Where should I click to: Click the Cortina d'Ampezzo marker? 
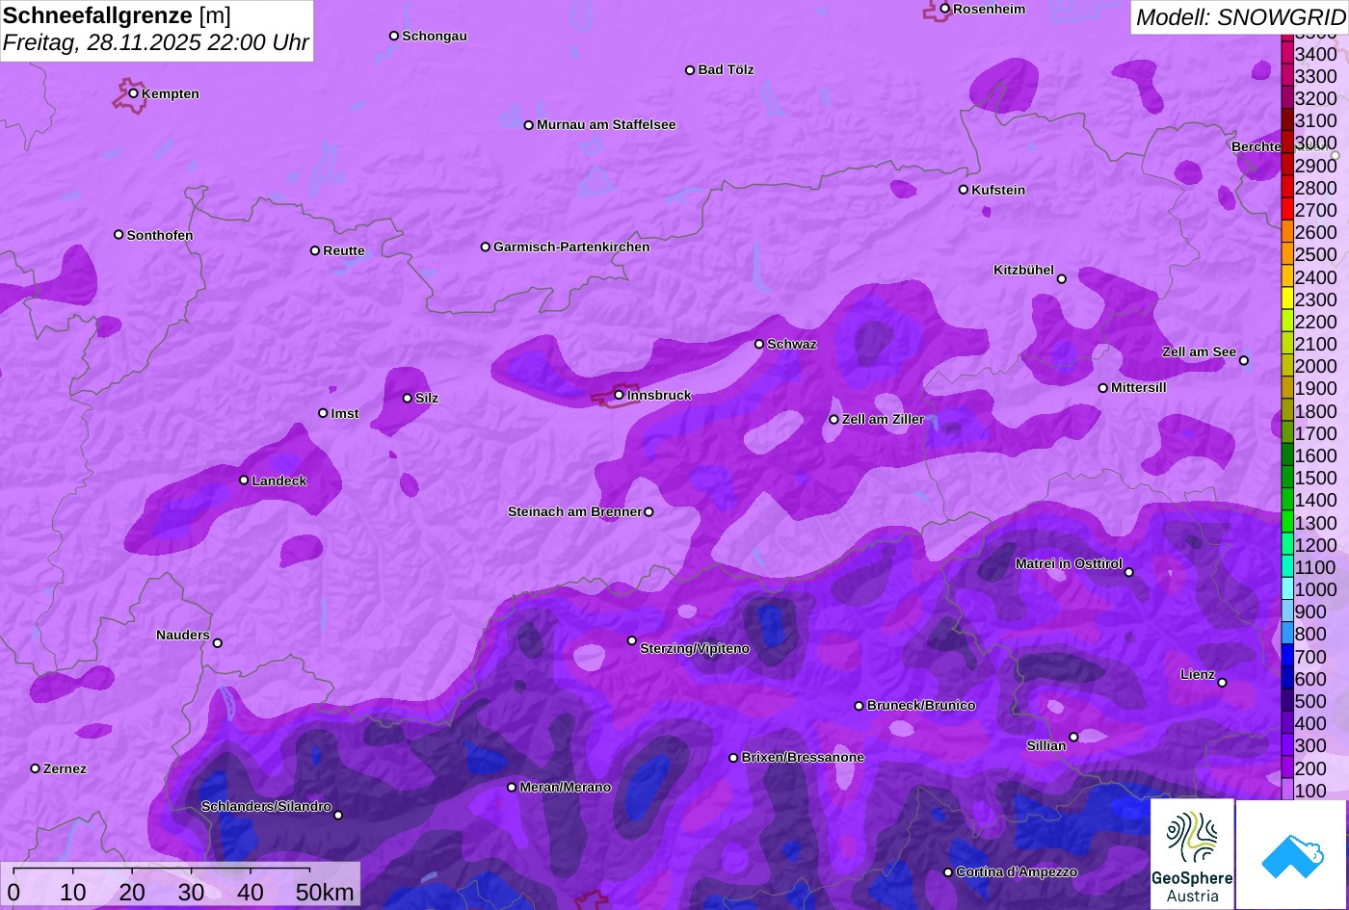pos(948,872)
